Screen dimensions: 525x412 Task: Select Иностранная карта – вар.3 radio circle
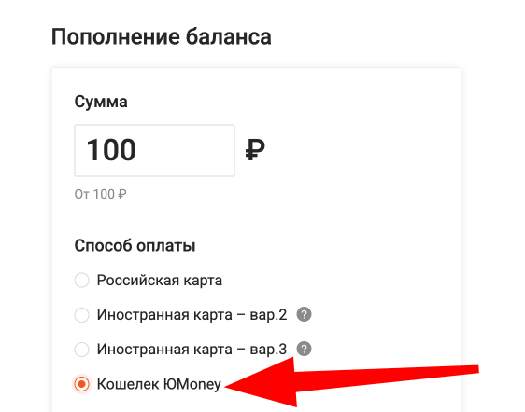click(81, 350)
